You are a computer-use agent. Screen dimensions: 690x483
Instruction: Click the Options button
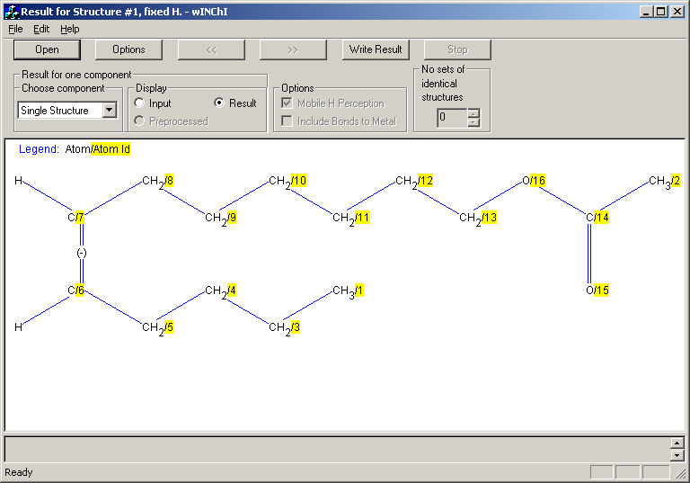pyautogui.click(x=128, y=49)
